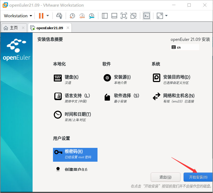Viewport: 213px width, 193px height.
Task: Click the cn keyboard layout indicator
Action: [x=185, y=47]
